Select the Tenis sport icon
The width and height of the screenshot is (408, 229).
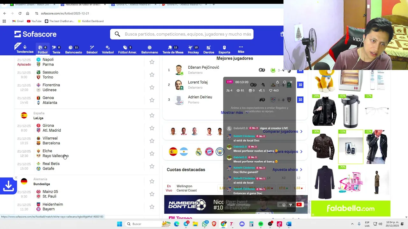coord(54,47)
